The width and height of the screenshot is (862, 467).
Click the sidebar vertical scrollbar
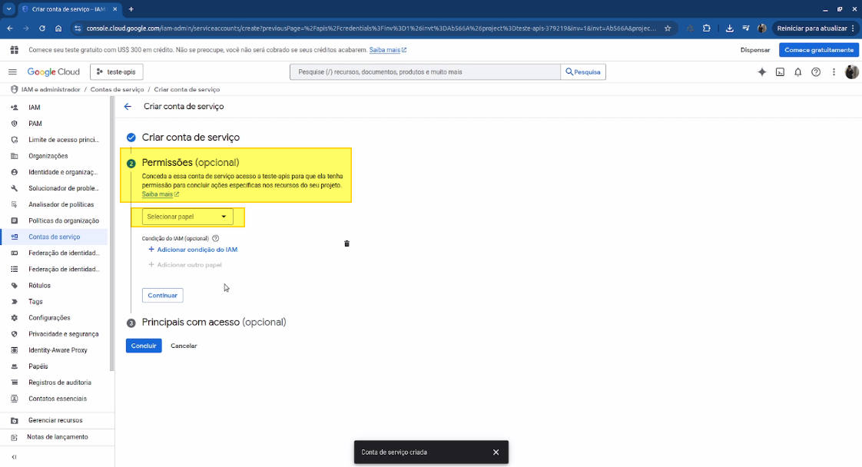pyautogui.click(x=111, y=233)
